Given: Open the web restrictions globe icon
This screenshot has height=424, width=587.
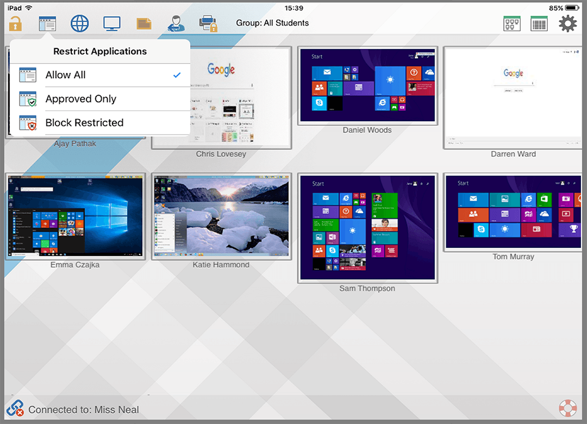Looking at the screenshot, I should pyautogui.click(x=80, y=24).
